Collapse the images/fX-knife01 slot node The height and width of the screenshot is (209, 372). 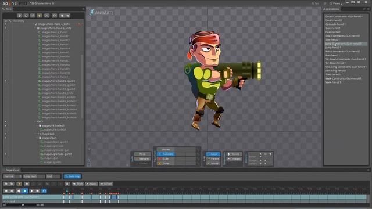pos(37,125)
